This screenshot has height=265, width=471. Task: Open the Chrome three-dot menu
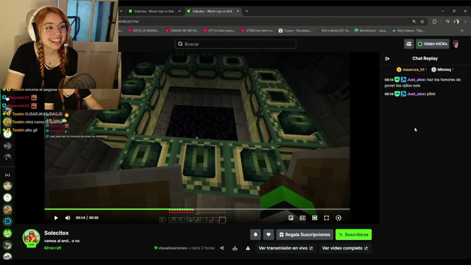(465, 22)
